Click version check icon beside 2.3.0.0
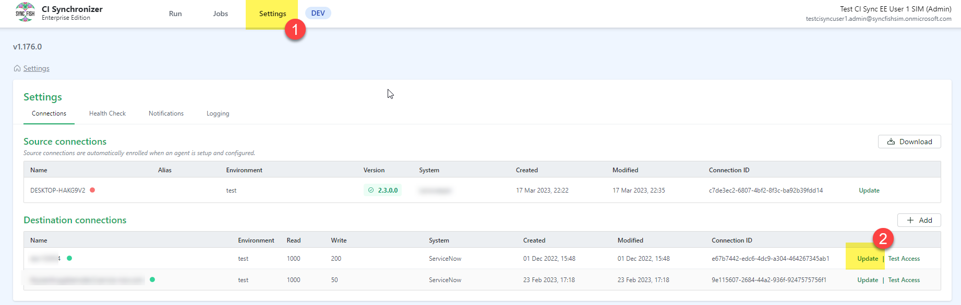This screenshot has height=305, width=961. coord(371,190)
